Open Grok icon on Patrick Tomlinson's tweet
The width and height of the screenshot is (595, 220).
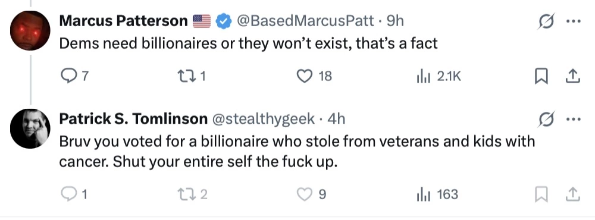[546, 119]
